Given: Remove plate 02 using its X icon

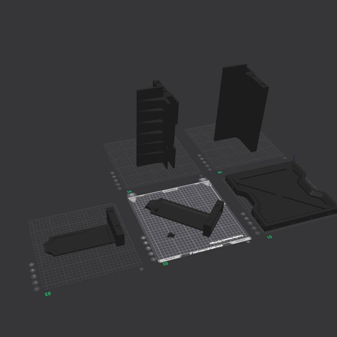Looking at the screenshot, I should (153, 259).
